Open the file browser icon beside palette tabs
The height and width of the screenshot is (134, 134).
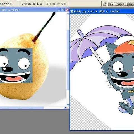click(105, 4)
